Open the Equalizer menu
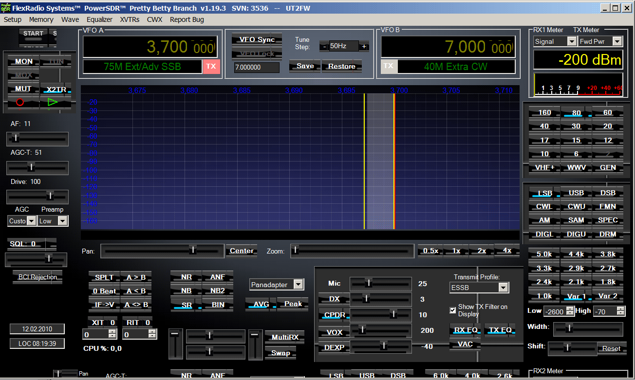 click(99, 19)
